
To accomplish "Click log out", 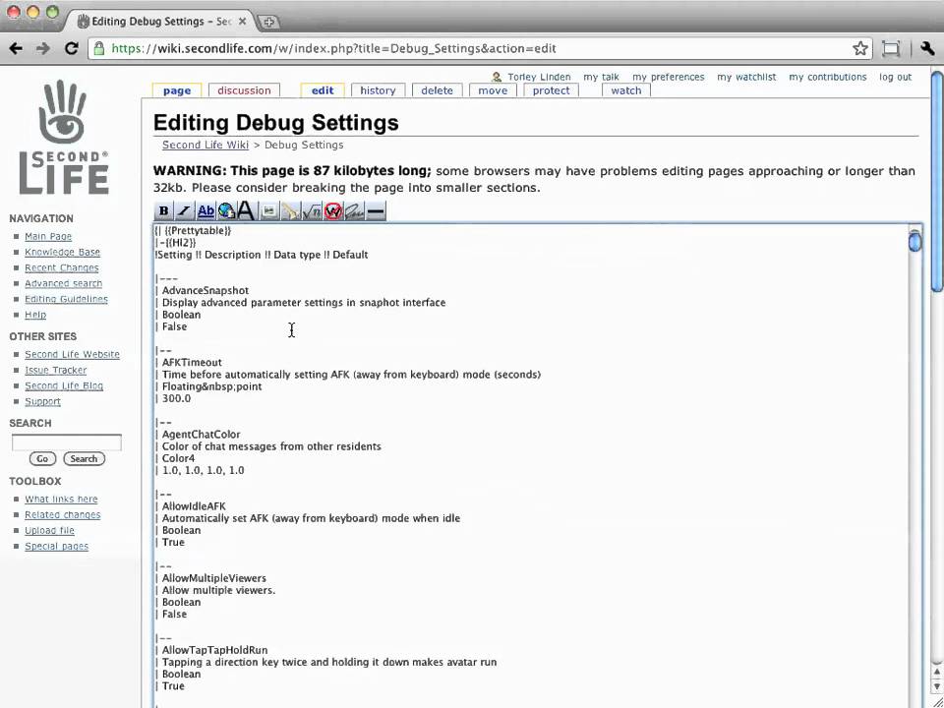I will coord(895,77).
